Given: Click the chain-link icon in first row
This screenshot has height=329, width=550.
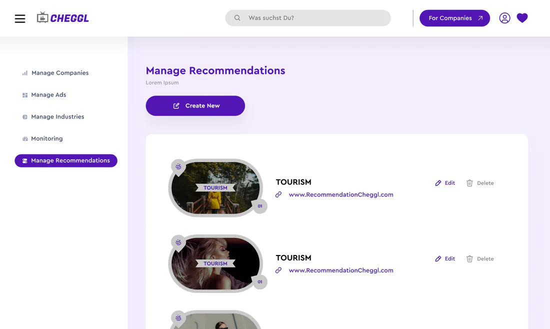Looking at the screenshot, I should [x=278, y=194].
